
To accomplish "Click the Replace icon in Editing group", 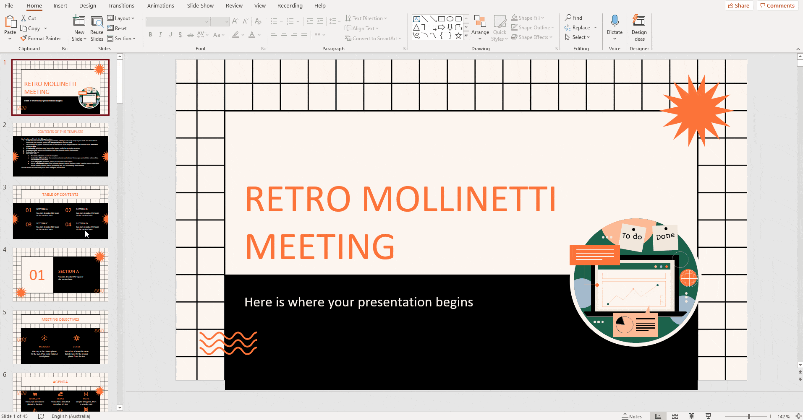I will pyautogui.click(x=567, y=27).
